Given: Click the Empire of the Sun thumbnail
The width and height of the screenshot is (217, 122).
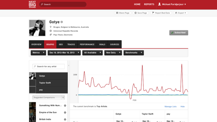Looking at the screenshot, I should click(x=33, y=113).
